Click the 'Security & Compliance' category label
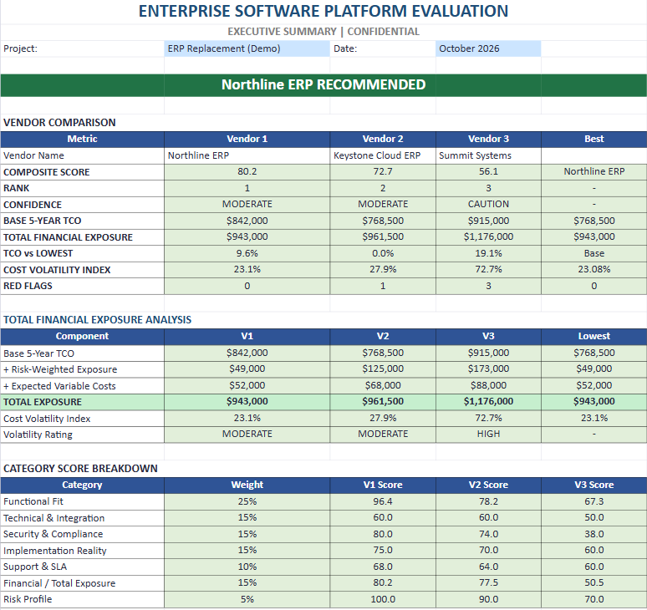Viewport: 647px width, 610px height. (82, 534)
